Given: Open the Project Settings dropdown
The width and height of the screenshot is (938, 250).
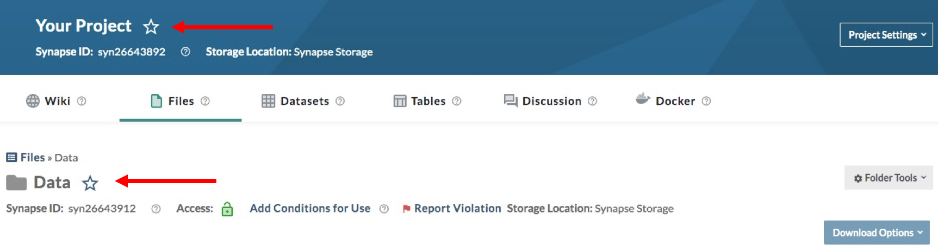Looking at the screenshot, I should click(886, 35).
